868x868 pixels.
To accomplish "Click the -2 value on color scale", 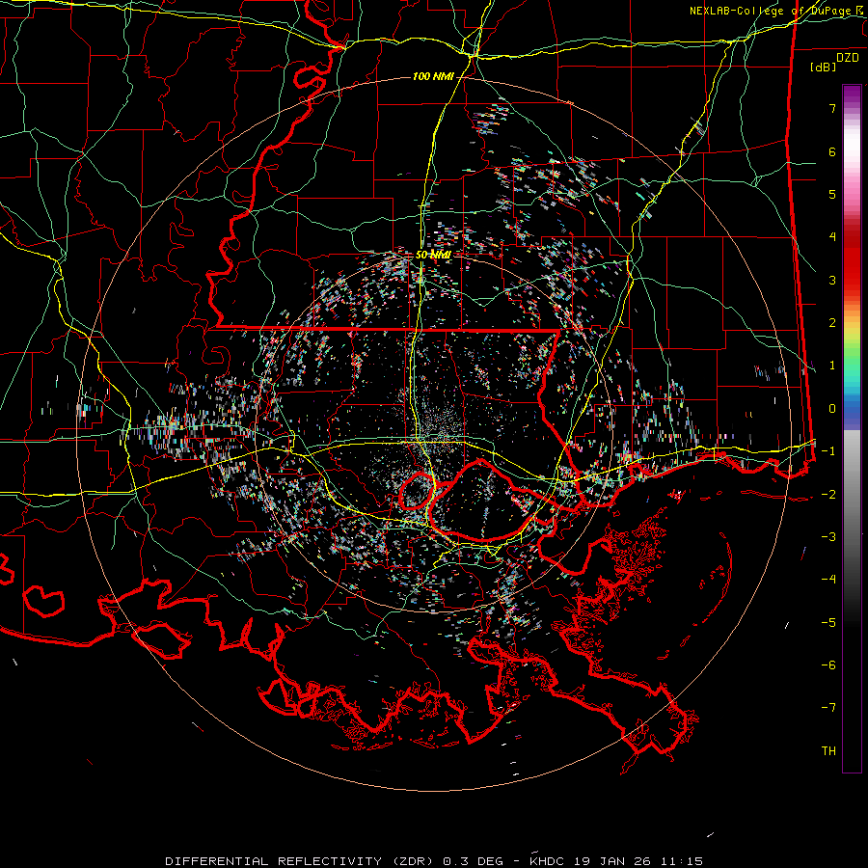I will click(x=828, y=494).
